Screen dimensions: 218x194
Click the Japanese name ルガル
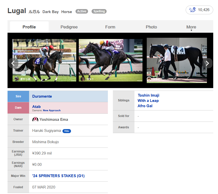34,12
